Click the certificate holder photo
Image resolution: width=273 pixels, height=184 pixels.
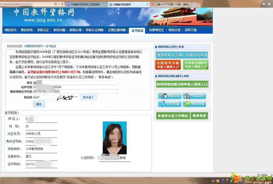[x=115, y=139]
